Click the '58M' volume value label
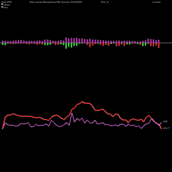The width and height of the screenshot is (172, 172). pyautogui.click(x=165, y=121)
